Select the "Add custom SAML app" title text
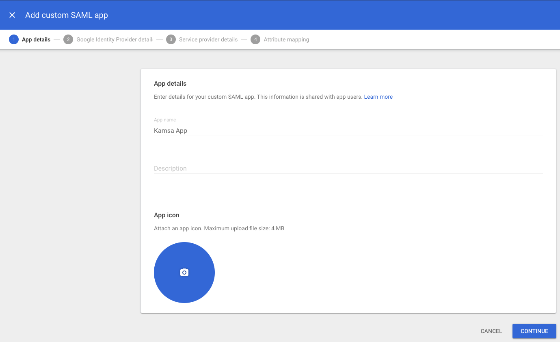 67,15
